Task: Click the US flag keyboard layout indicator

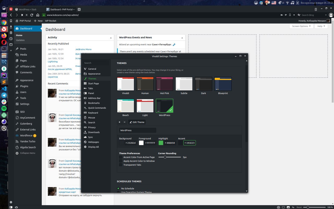Action: [274, 3]
